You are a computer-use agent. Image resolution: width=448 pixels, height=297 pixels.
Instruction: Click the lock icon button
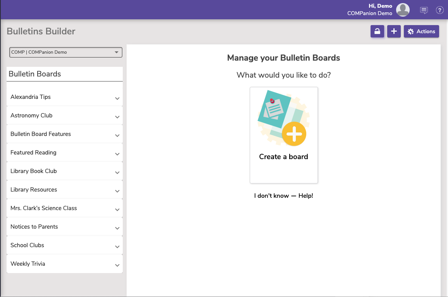[377, 32]
